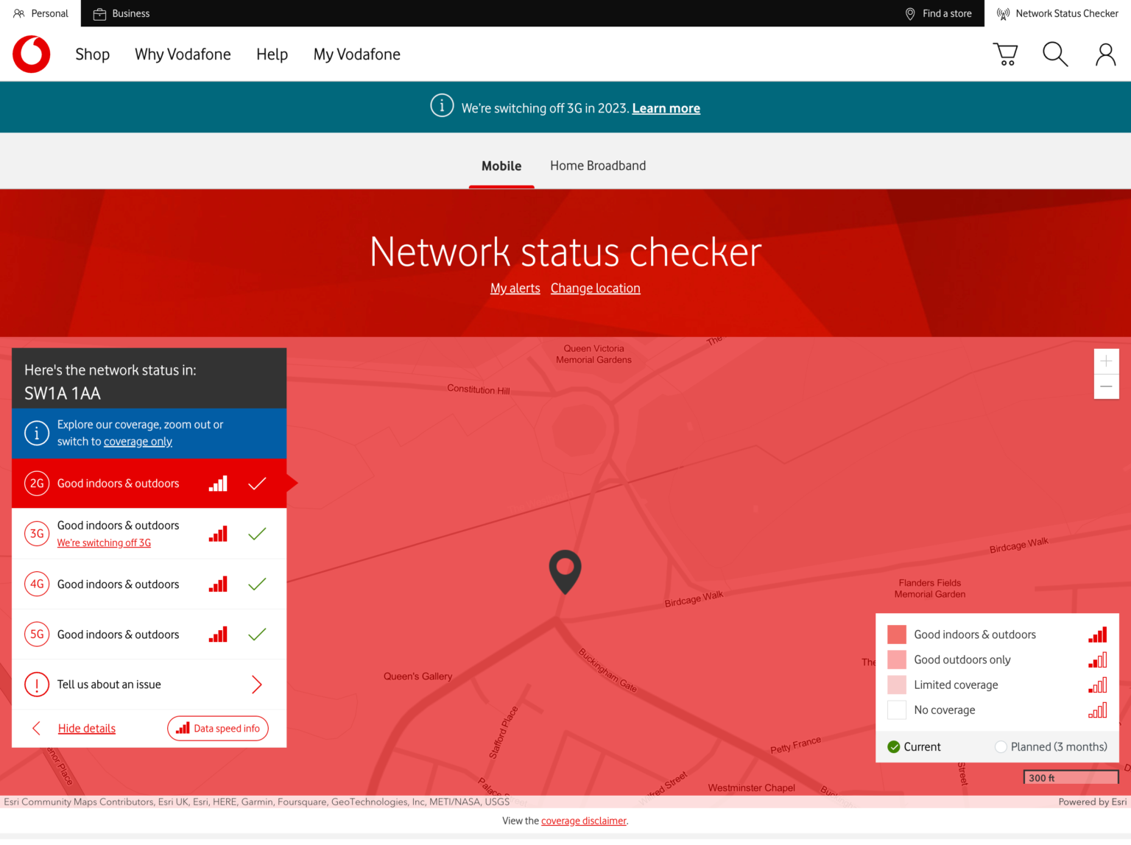1131x845 pixels.
Task: Open the shopping cart
Action: coord(1005,54)
